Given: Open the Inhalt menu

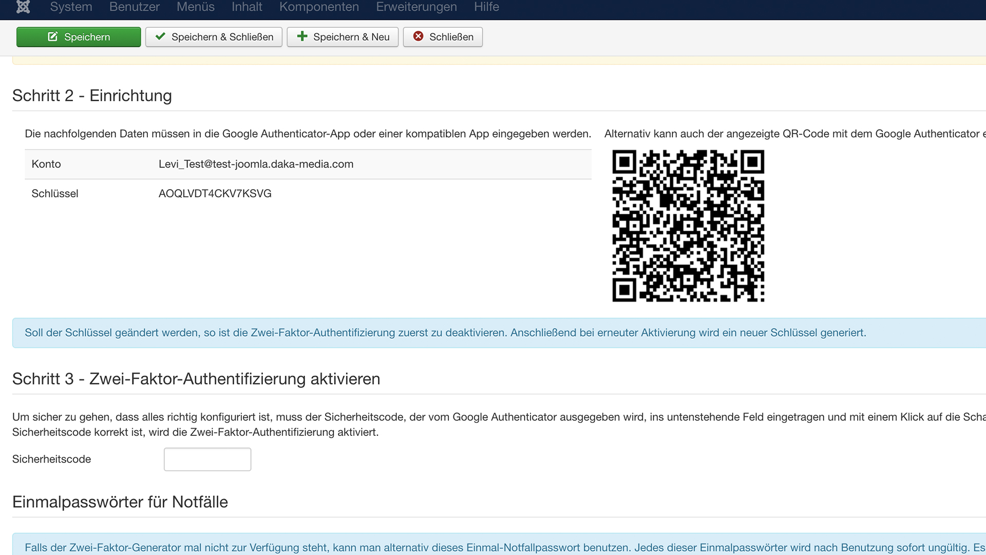Looking at the screenshot, I should tap(246, 7).
